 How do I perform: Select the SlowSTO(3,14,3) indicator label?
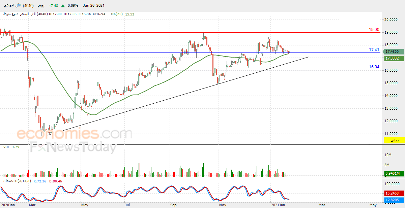pyautogui.click(x=17, y=181)
